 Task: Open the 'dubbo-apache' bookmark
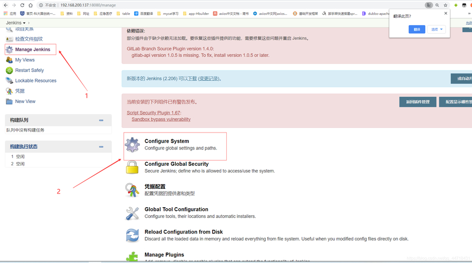375,14
